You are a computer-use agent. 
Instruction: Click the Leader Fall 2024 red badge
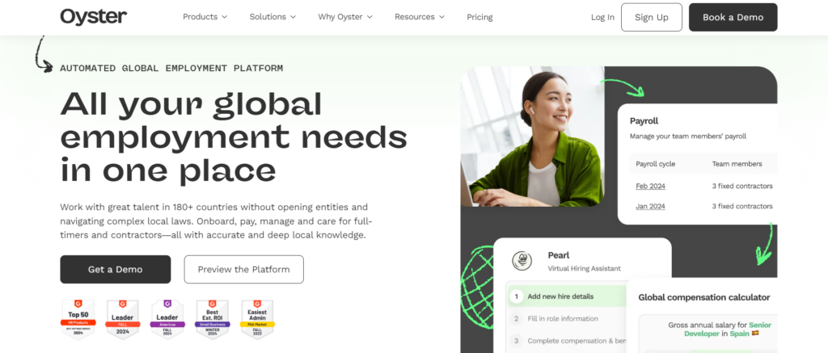tap(123, 318)
